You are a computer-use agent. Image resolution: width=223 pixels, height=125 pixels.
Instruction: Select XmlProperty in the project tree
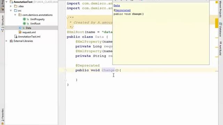[x=37, y=19]
